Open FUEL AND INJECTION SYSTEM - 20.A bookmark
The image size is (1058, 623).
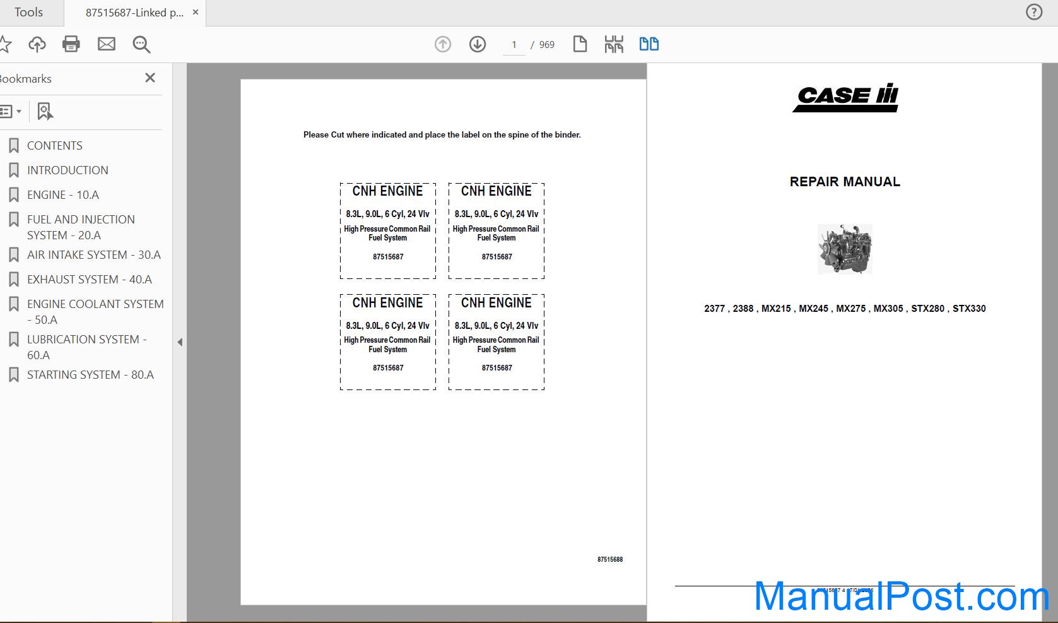pos(81,227)
